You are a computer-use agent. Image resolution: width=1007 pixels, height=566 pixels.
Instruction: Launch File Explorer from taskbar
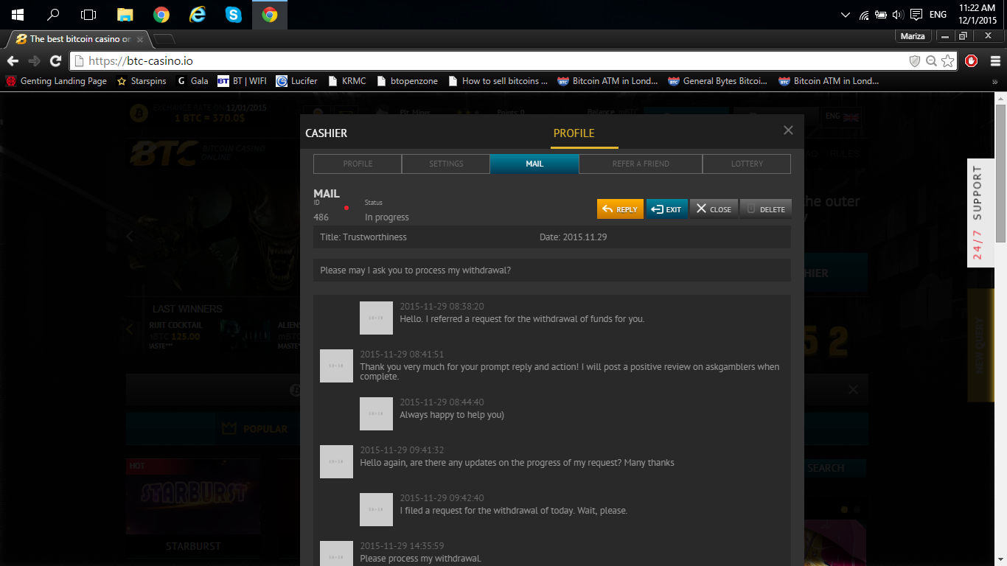(125, 14)
